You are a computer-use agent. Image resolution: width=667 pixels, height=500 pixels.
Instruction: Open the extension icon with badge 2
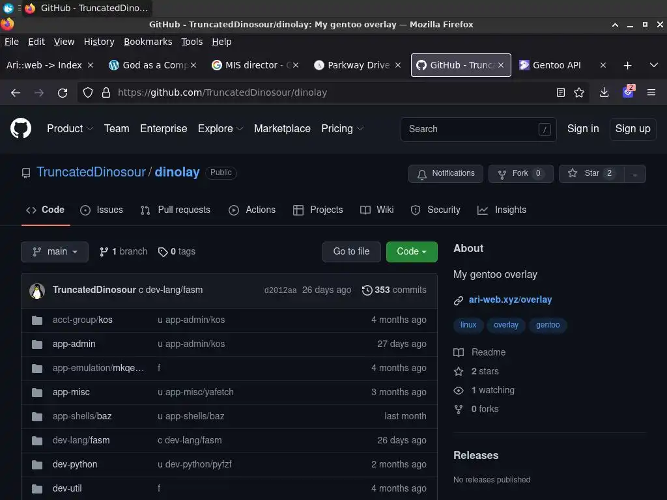[x=629, y=92]
